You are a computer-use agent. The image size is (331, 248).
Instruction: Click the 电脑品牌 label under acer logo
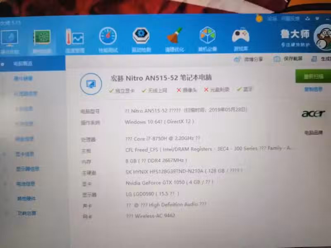tap(314, 133)
